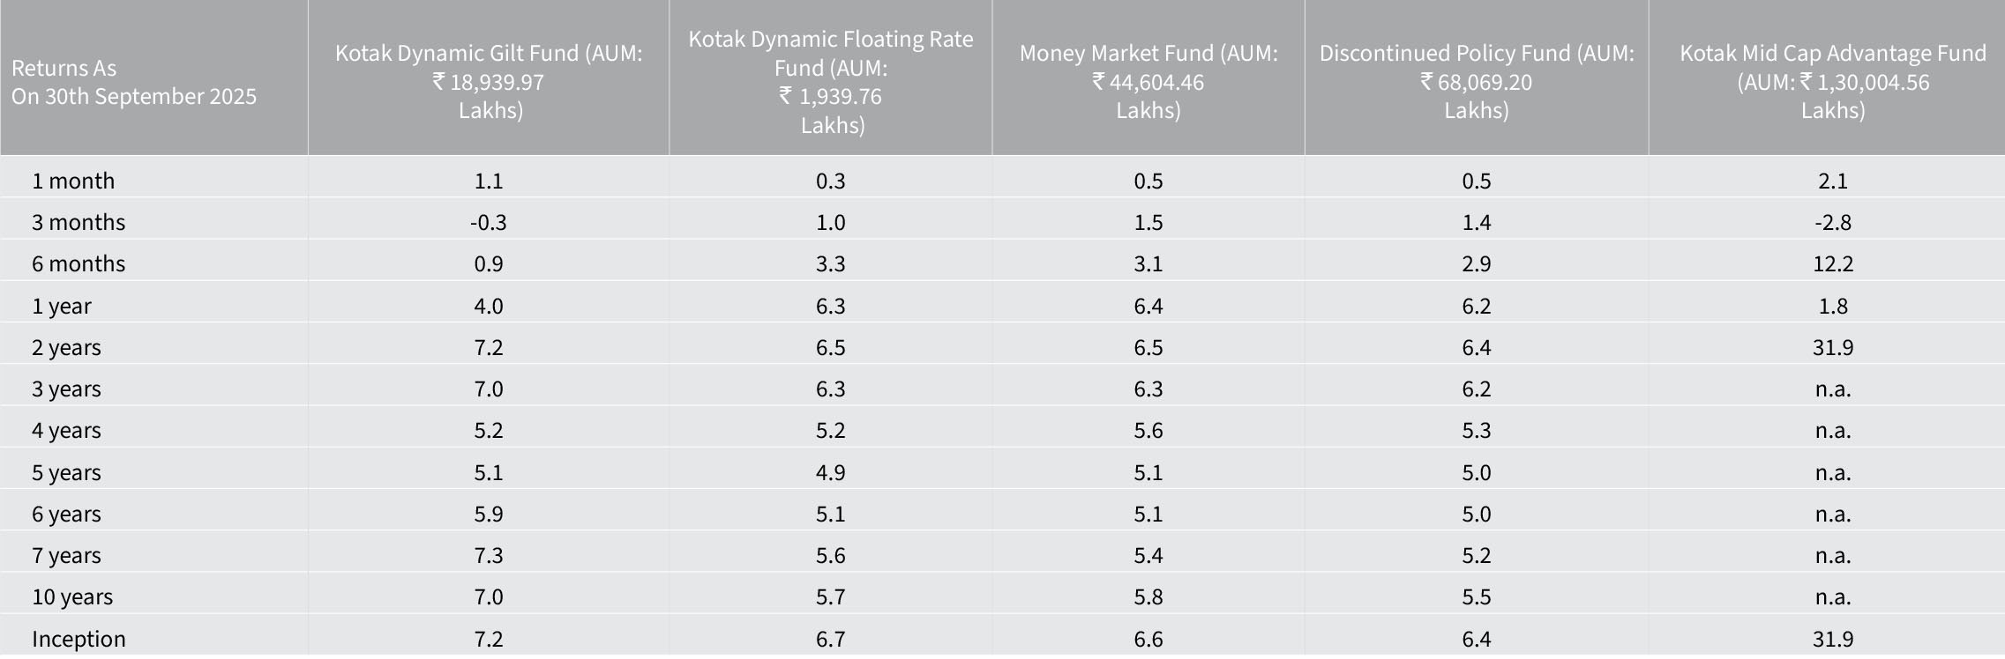Click the Kotak Dynamic Gilt Fund column header
This screenshot has width=2005, height=659.
coord(489,81)
